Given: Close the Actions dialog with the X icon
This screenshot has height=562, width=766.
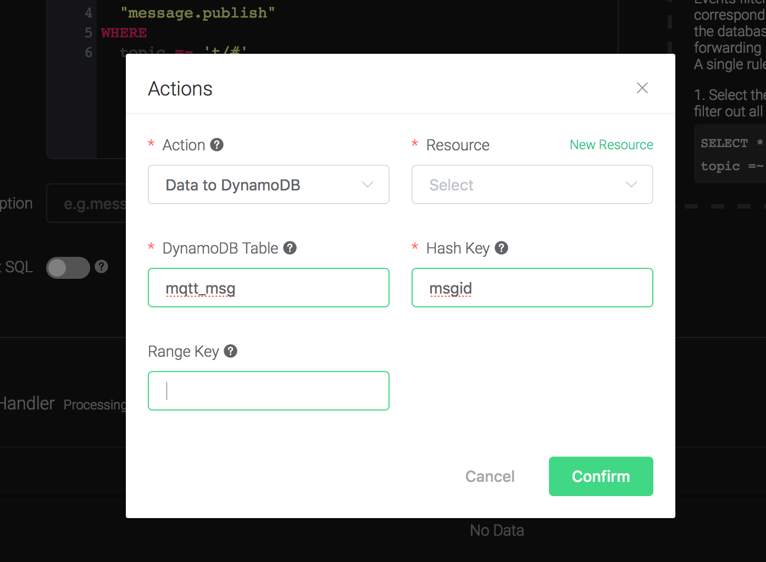Looking at the screenshot, I should 642,88.
